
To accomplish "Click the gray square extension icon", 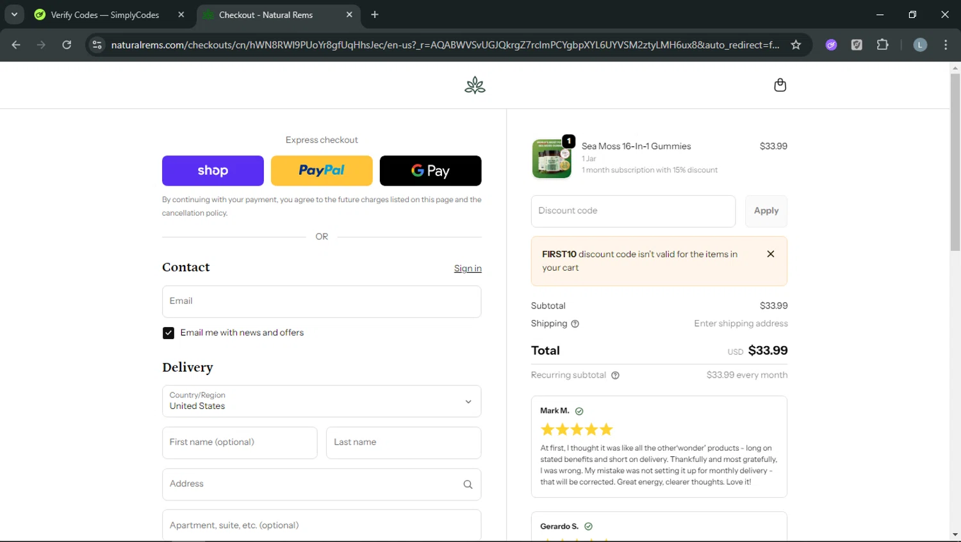I will coord(857,45).
